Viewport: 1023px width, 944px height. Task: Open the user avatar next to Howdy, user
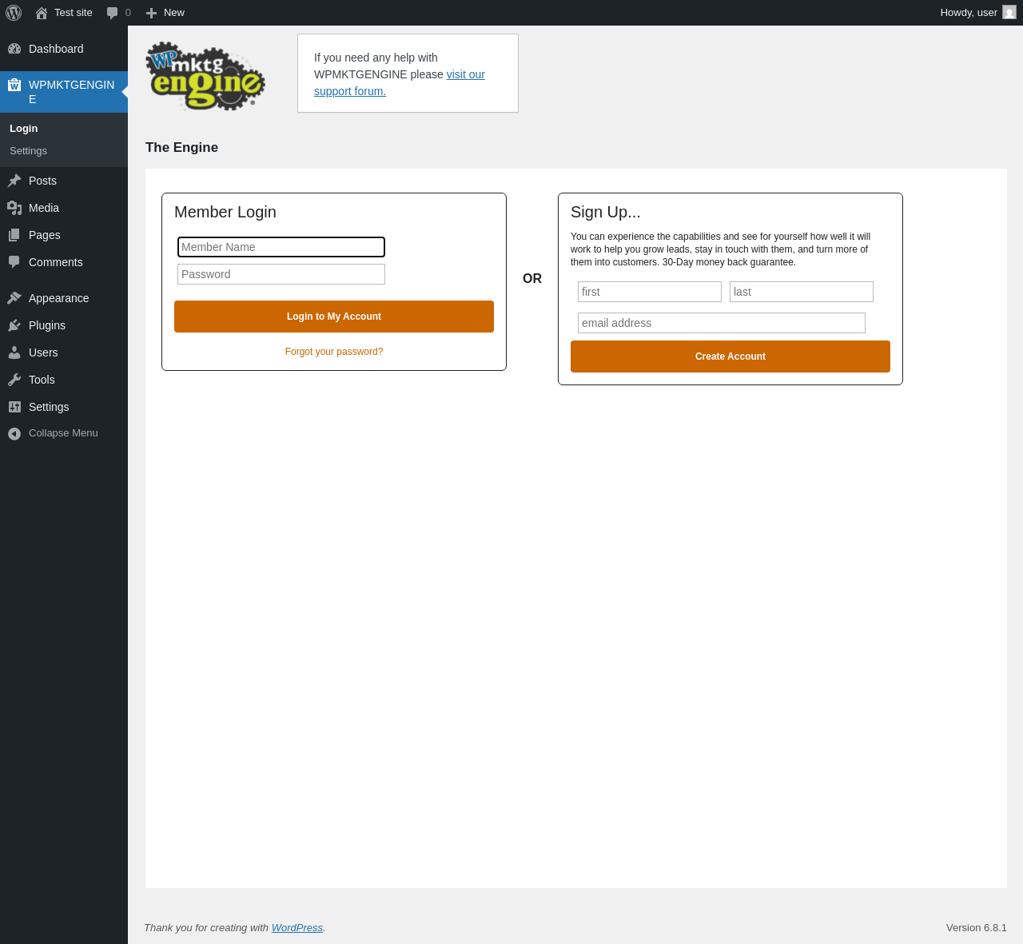1009,13
